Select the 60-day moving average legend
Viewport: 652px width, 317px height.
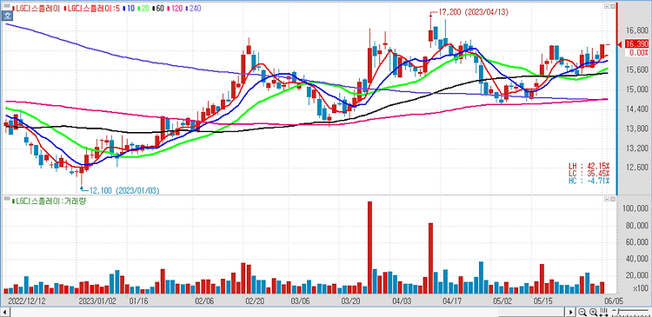[159, 8]
